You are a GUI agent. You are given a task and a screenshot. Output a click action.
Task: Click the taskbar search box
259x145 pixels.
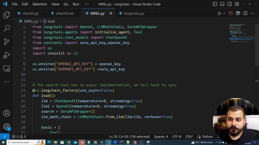coord(26,142)
